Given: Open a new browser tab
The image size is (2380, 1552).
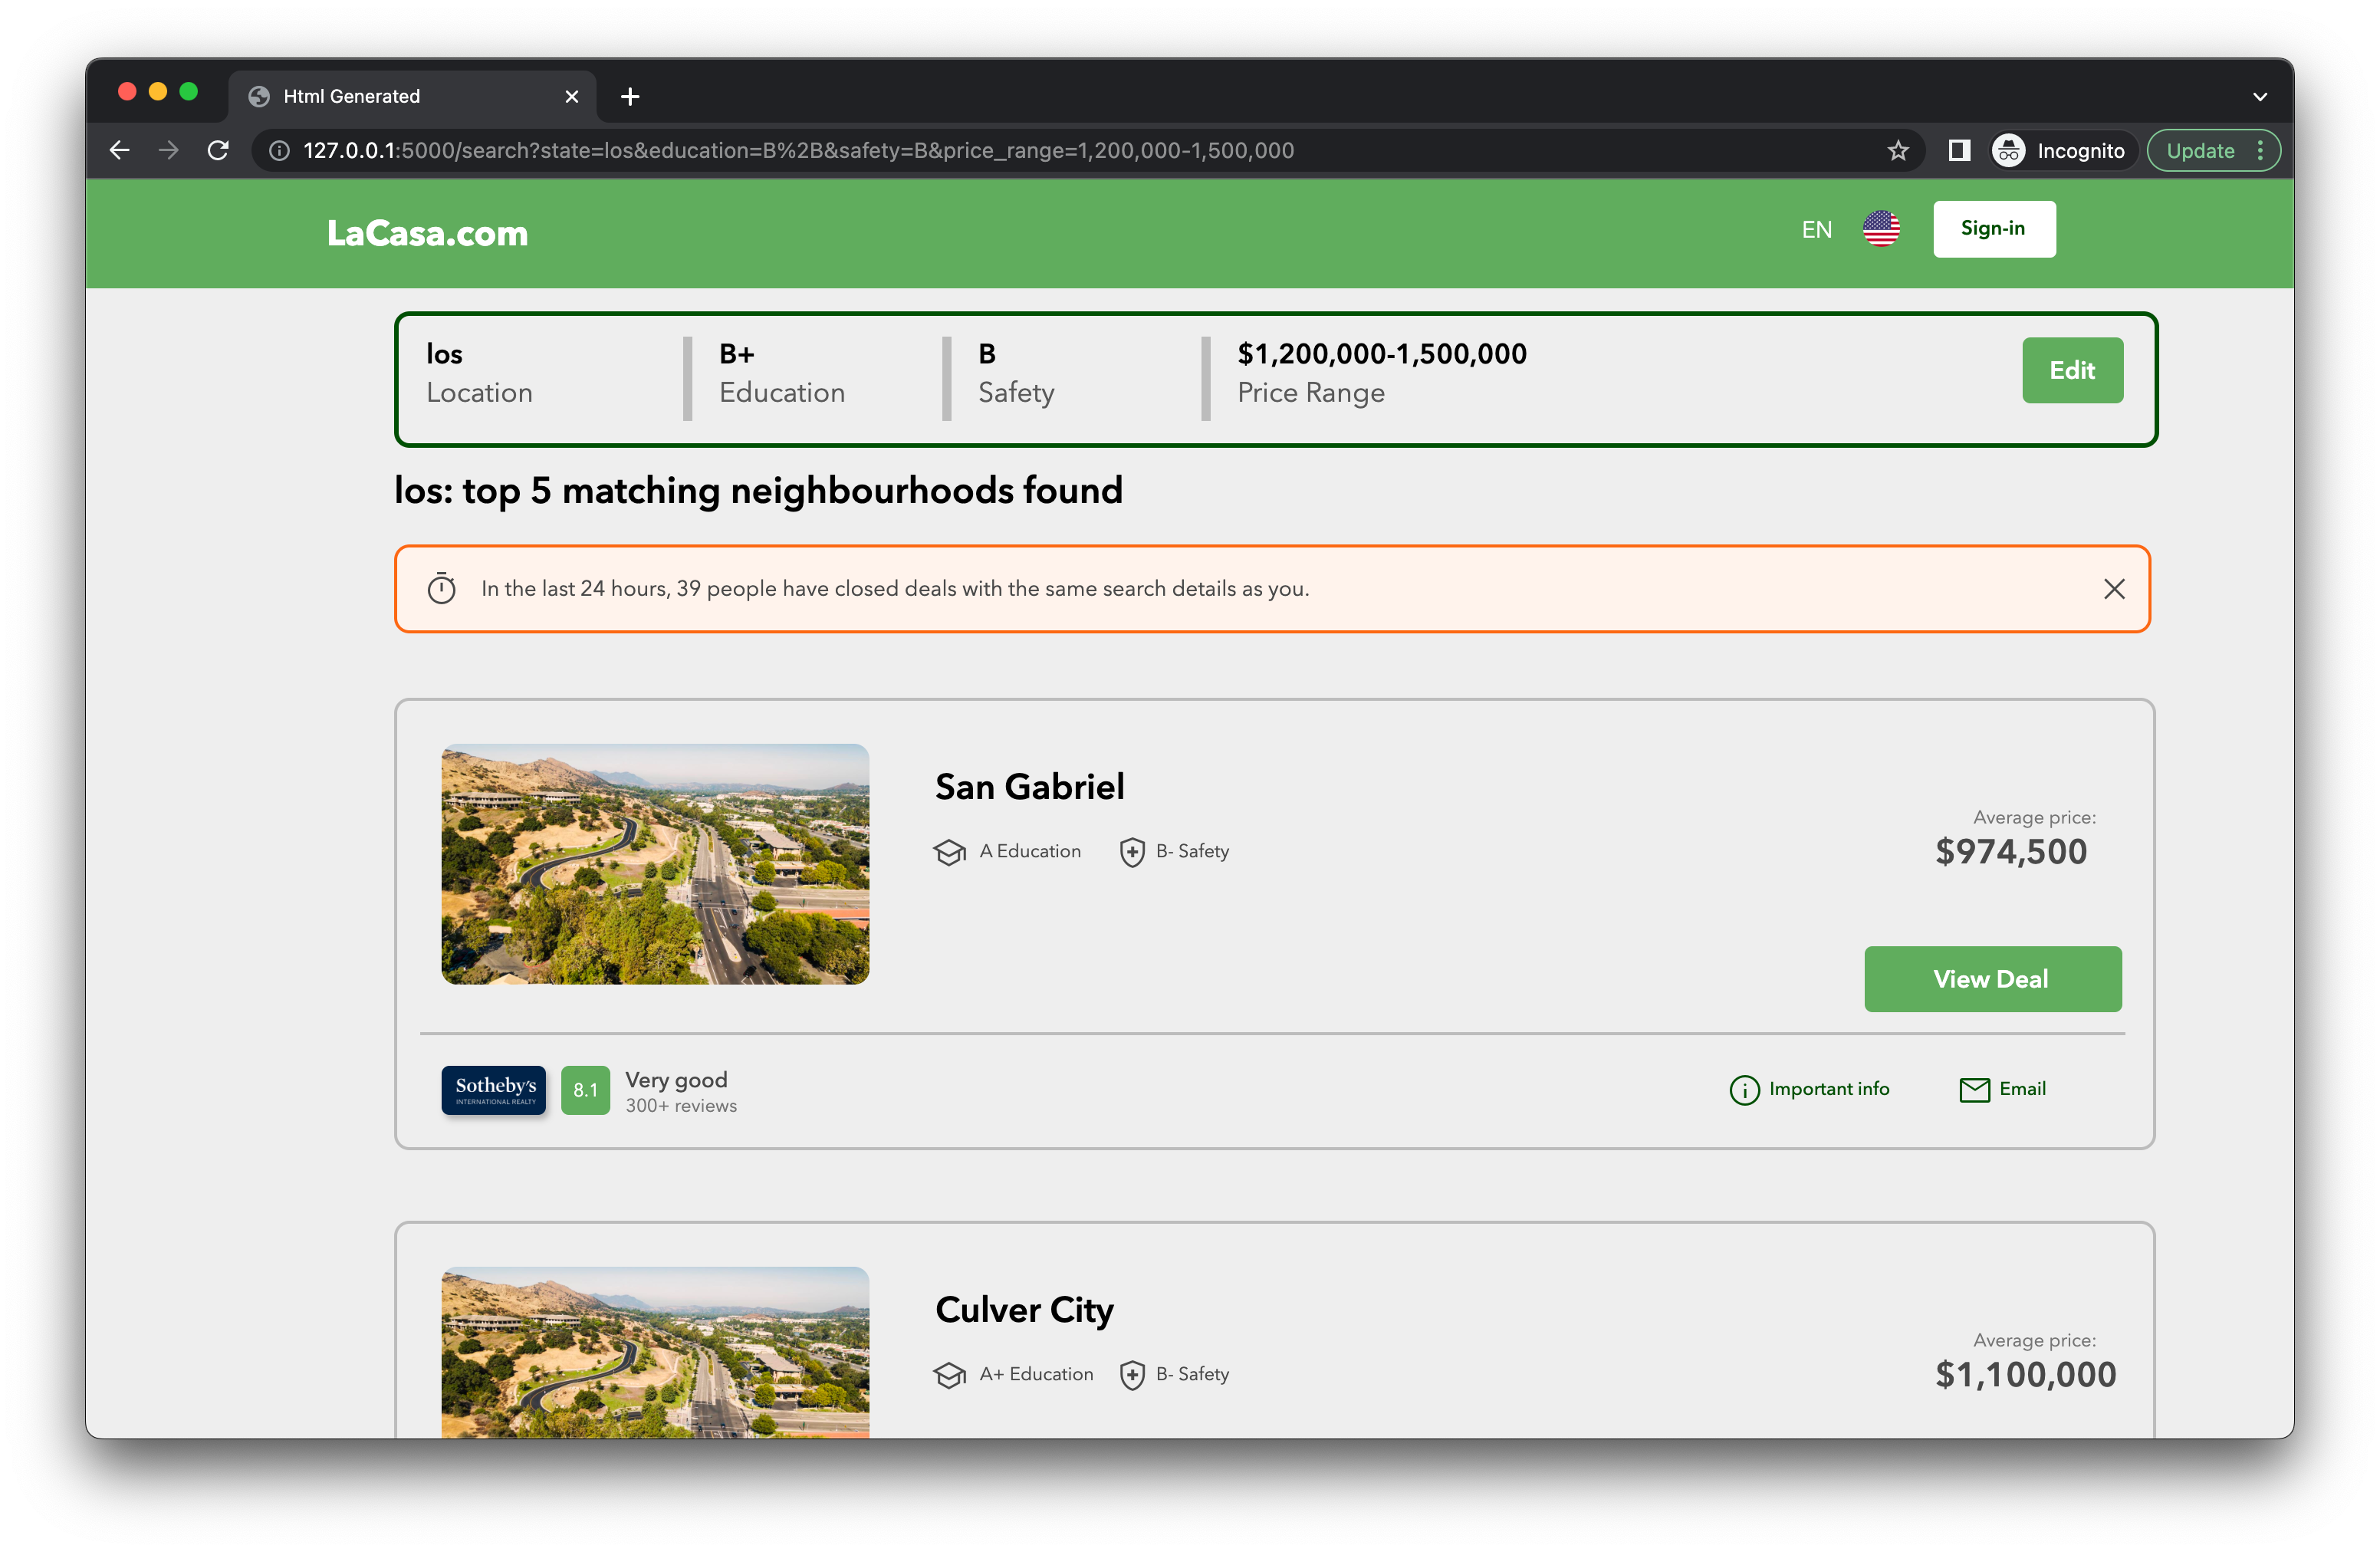Looking at the screenshot, I should click(x=630, y=97).
